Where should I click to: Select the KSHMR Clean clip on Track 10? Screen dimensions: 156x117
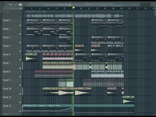(x=83, y=91)
